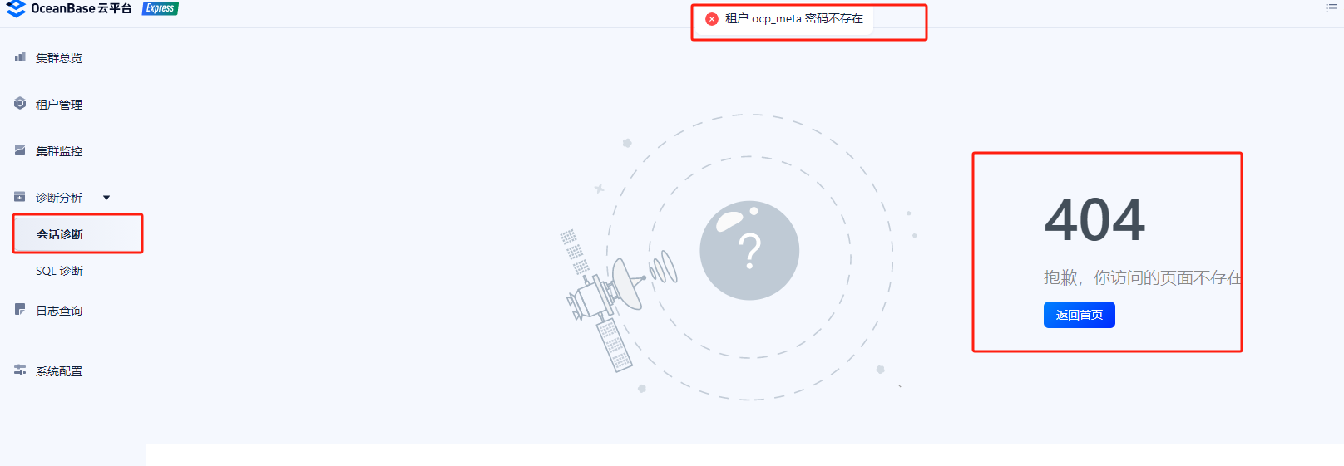
Task: Click the 诊断分析 box icon
Action: pyautogui.click(x=20, y=197)
